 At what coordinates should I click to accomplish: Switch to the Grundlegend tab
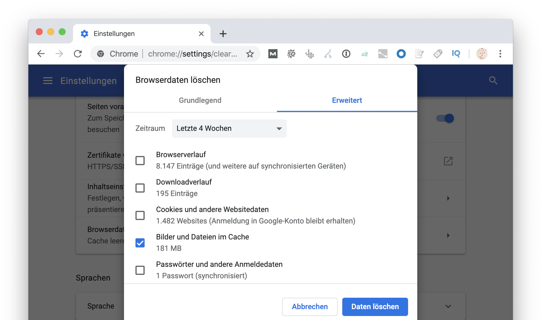200,101
